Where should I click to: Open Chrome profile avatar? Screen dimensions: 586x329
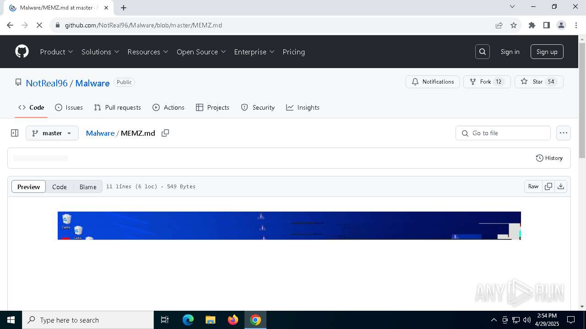(x=561, y=25)
